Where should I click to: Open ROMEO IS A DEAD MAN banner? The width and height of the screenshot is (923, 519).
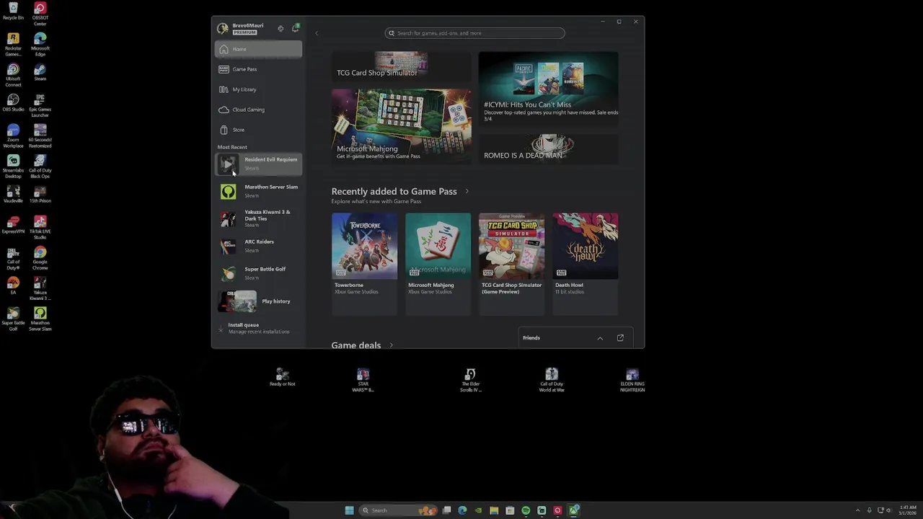click(x=548, y=149)
